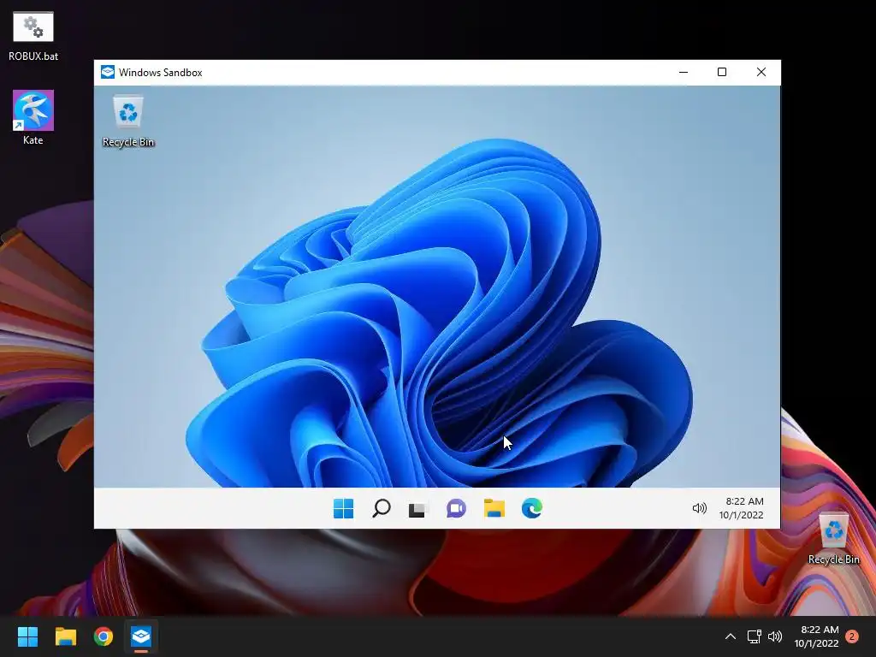Viewport: 876px width, 657px height.
Task: Open the network icon in the host tray
Action: point(755,636)
